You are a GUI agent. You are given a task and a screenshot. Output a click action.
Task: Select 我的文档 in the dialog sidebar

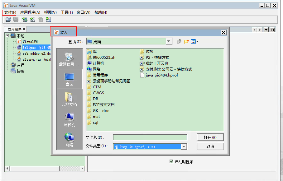tap(69, 99)
